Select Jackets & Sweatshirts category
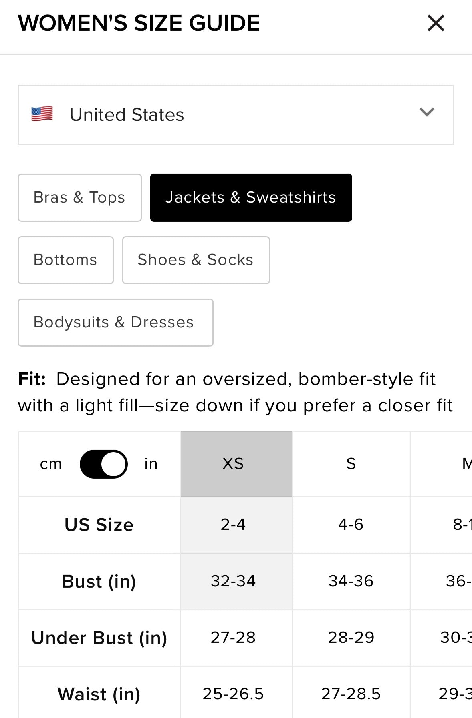The image size is (472, 718). [x=251, y=198]
